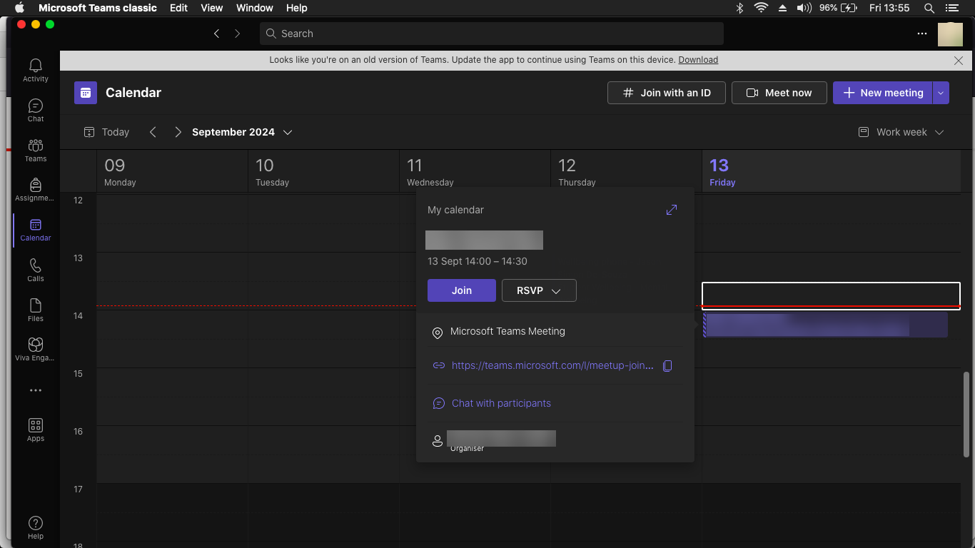Screen dimensions: 975x548
Task: Open the Window menu
Action: pos(255,8)
